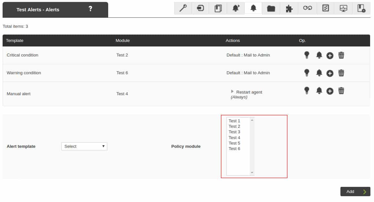Select Test 2 in Policy module list

(234, 126)
